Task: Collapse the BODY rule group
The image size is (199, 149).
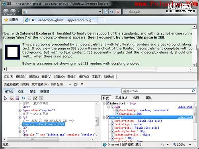Action: (x=109, y=107)
